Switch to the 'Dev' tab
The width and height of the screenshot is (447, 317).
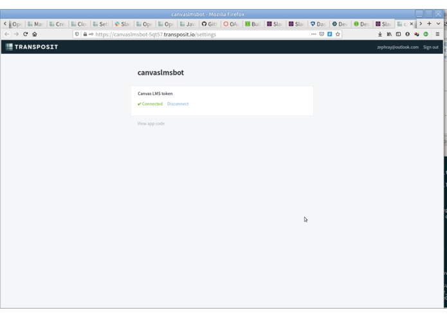[x=340, y=24]
